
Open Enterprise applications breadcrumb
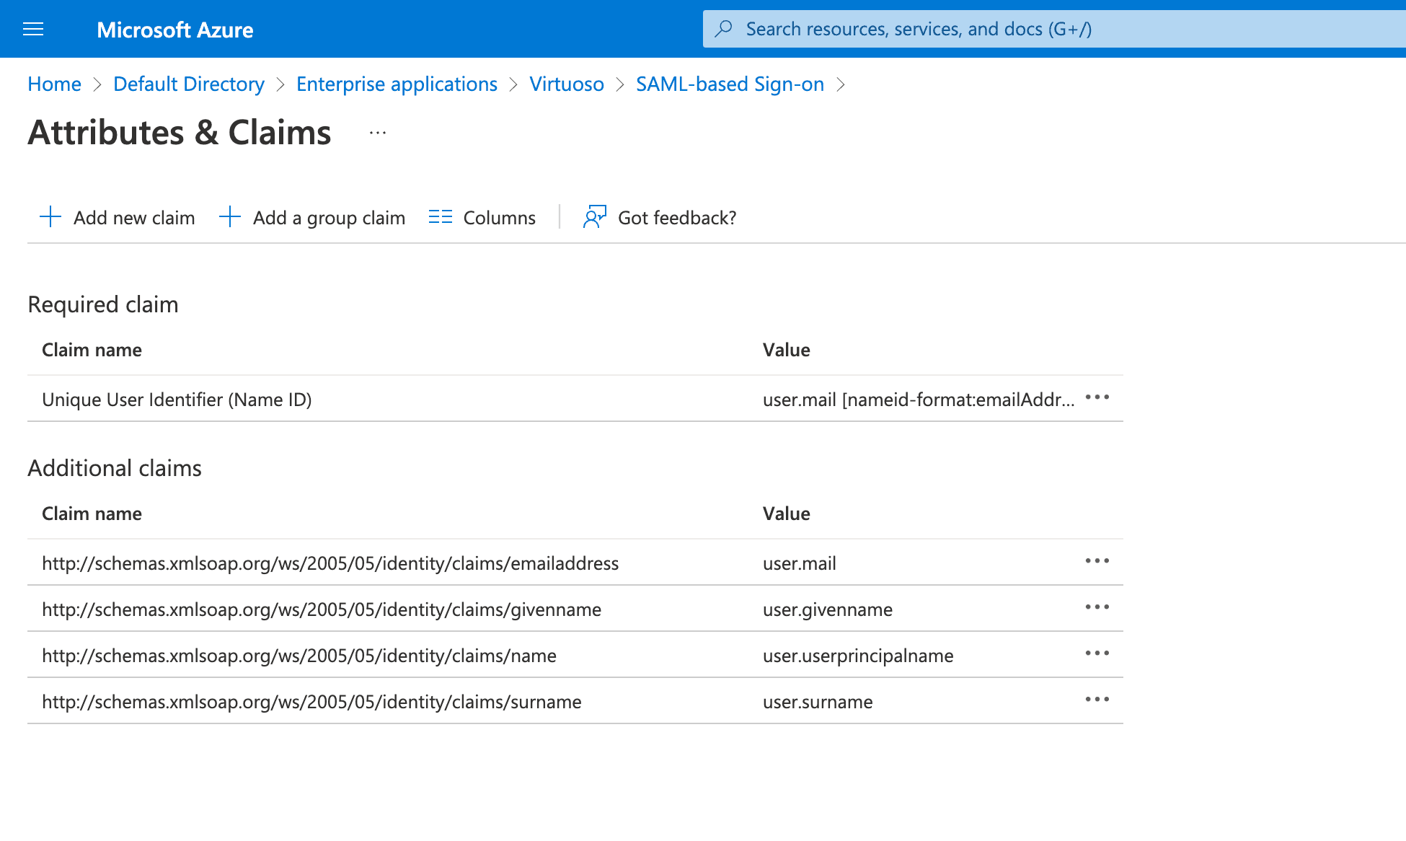pos(397,84)
